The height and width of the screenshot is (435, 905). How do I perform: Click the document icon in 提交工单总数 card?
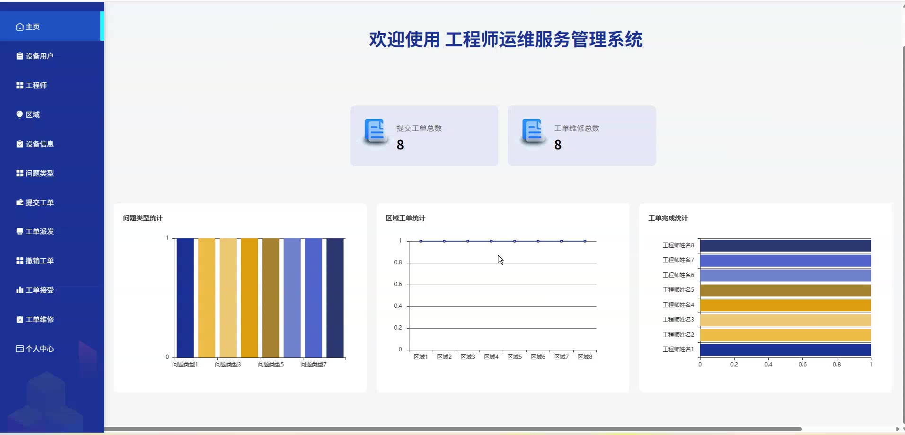375,131
